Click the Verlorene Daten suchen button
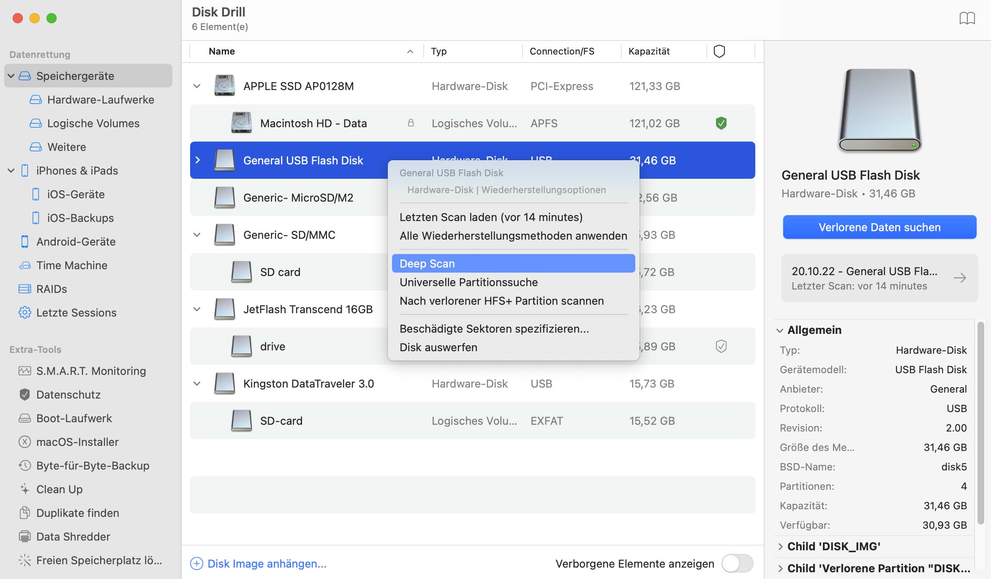The width and height of the screenshot is (991, 579). coord(879,227)
